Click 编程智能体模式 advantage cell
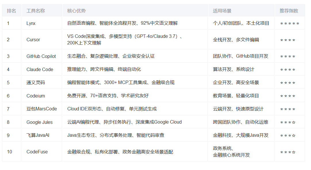The height and width of the screenshot is (170, 311). coord(135,83)
